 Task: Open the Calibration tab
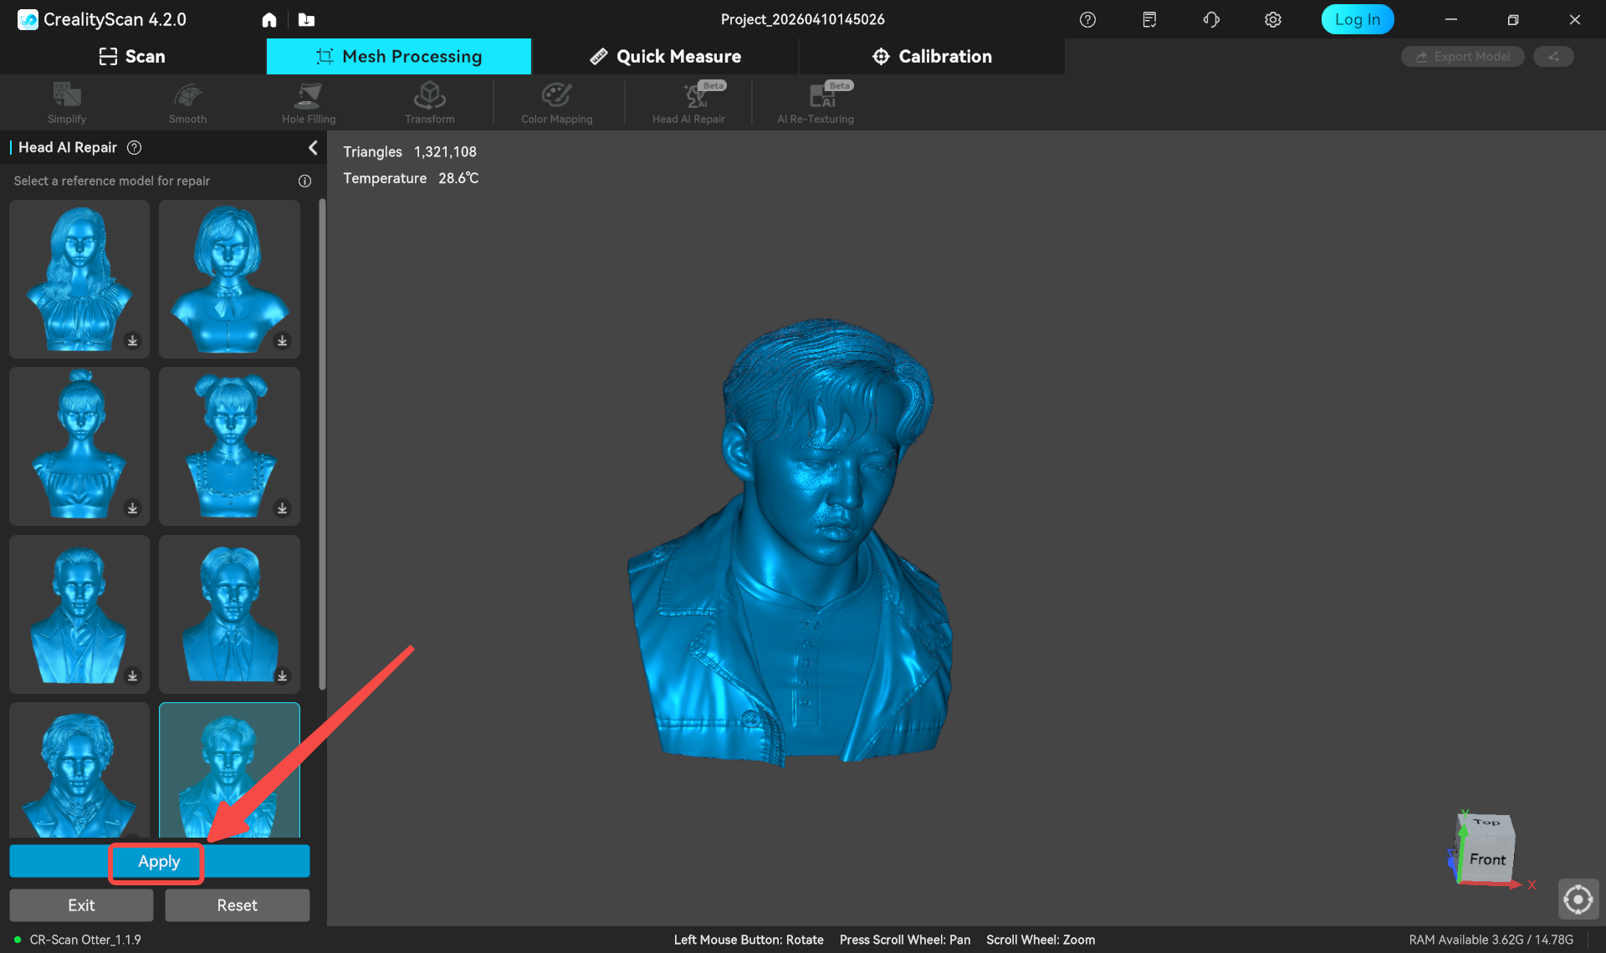[x=932, y=57]
